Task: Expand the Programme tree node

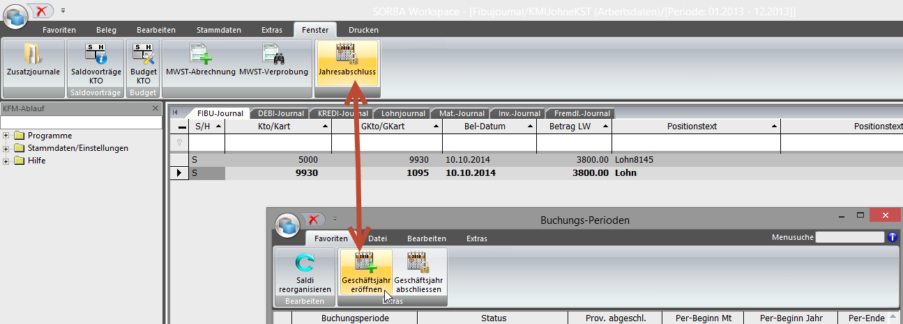Action: [x=6, y=136]
